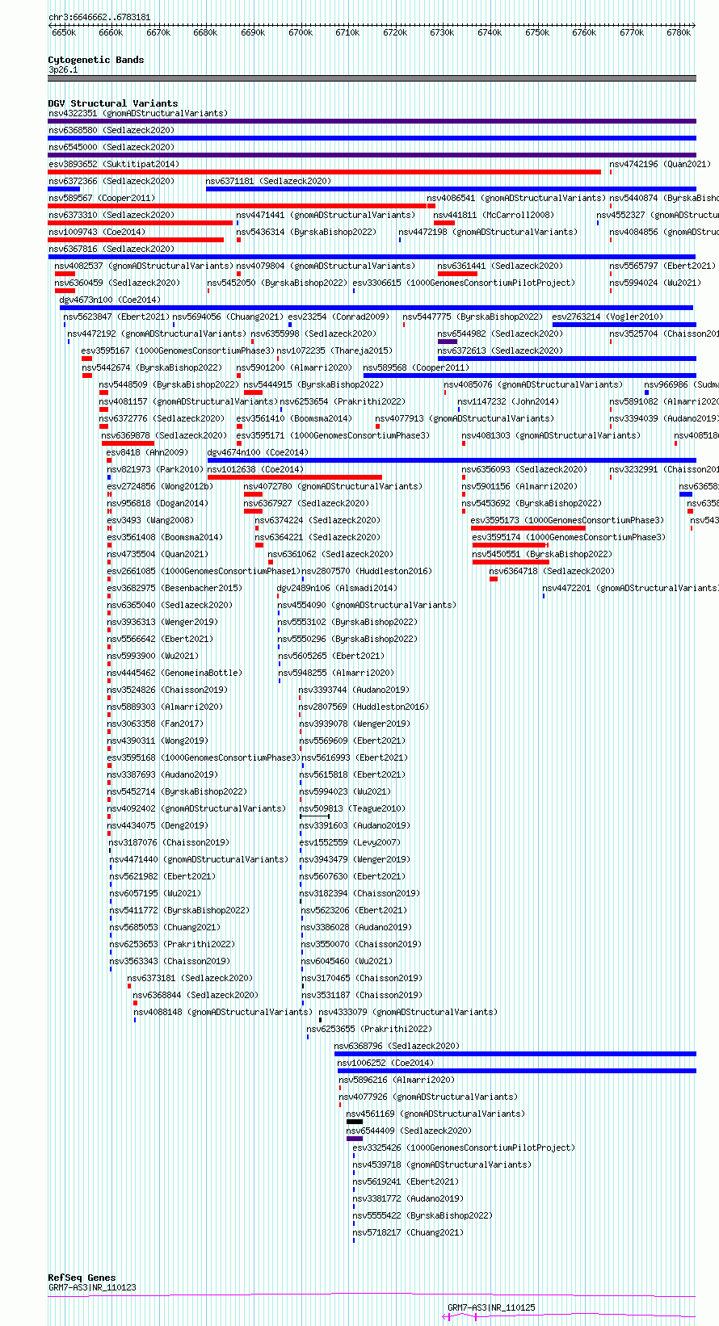Image resolution: width=719 pixels, height=1326 pixels.
Task: Select the nsv4434075 (Deng2019) label
Action: pos(158,825)
